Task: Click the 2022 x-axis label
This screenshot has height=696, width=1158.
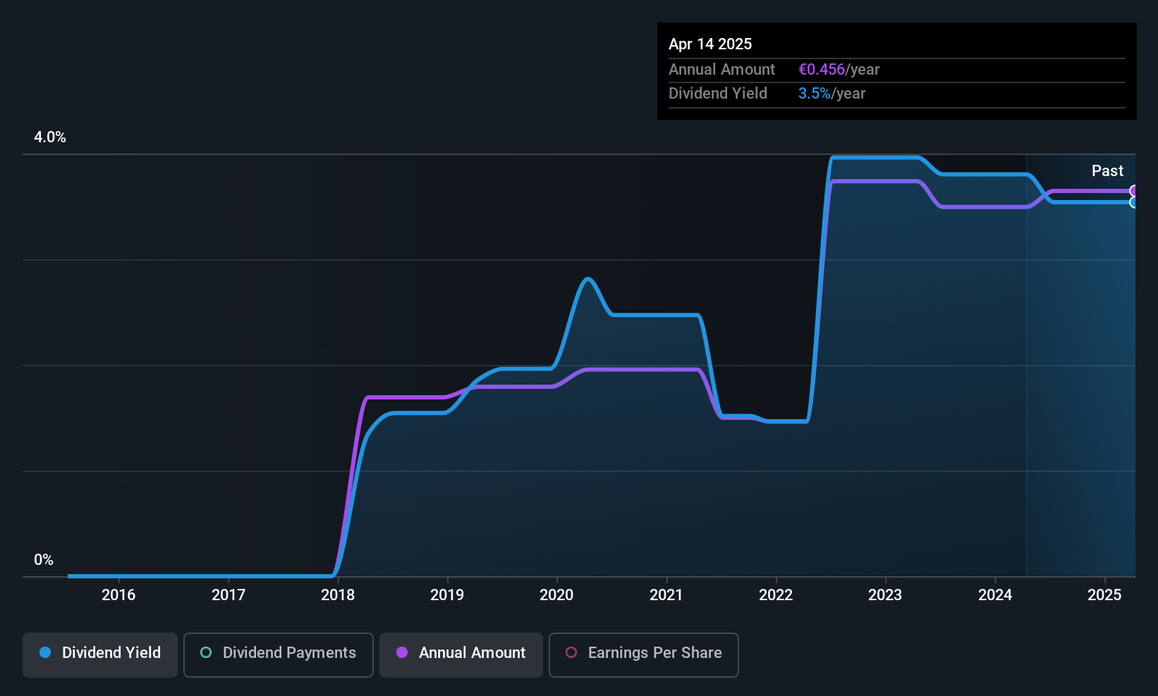Action: click(x=776, y=595)
